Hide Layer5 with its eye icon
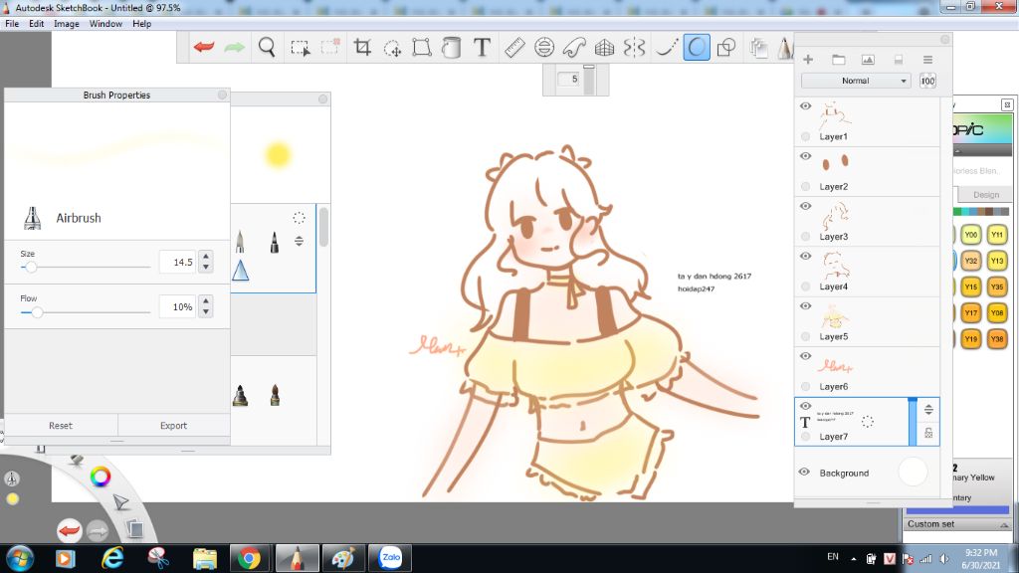Viewport: 1019px width, 573px height. (805, 306)
